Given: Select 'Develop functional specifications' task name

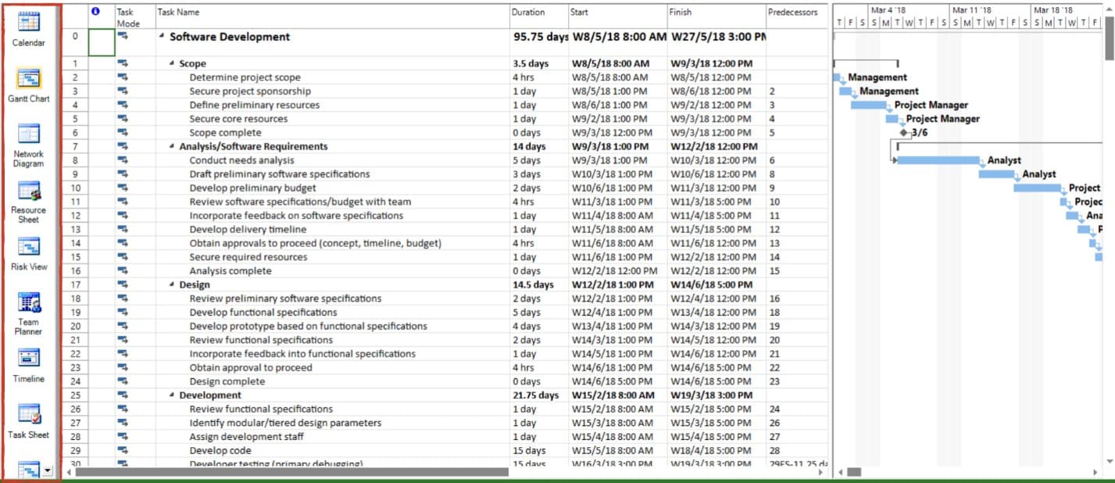Looking at the screenshot, I should (x=263, y=313).
